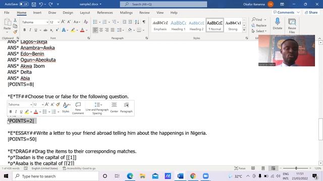Viewport: 323px width, 181px height.
Task: Apply Emphasis style
Action: (160, 25)
